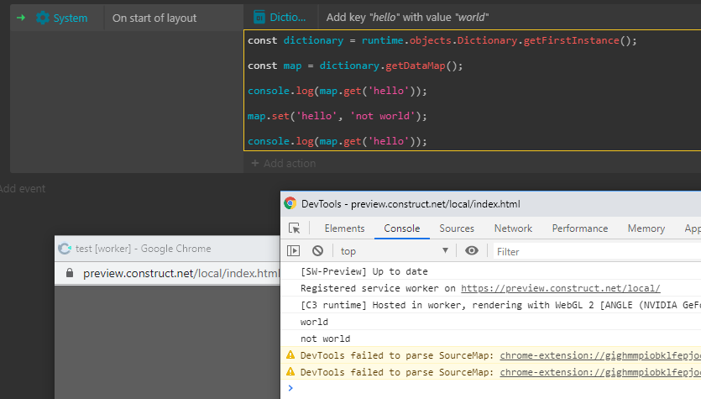Open the top context dropdown
The width and height of the screenshot is (701, 399).
pos(394,251)
